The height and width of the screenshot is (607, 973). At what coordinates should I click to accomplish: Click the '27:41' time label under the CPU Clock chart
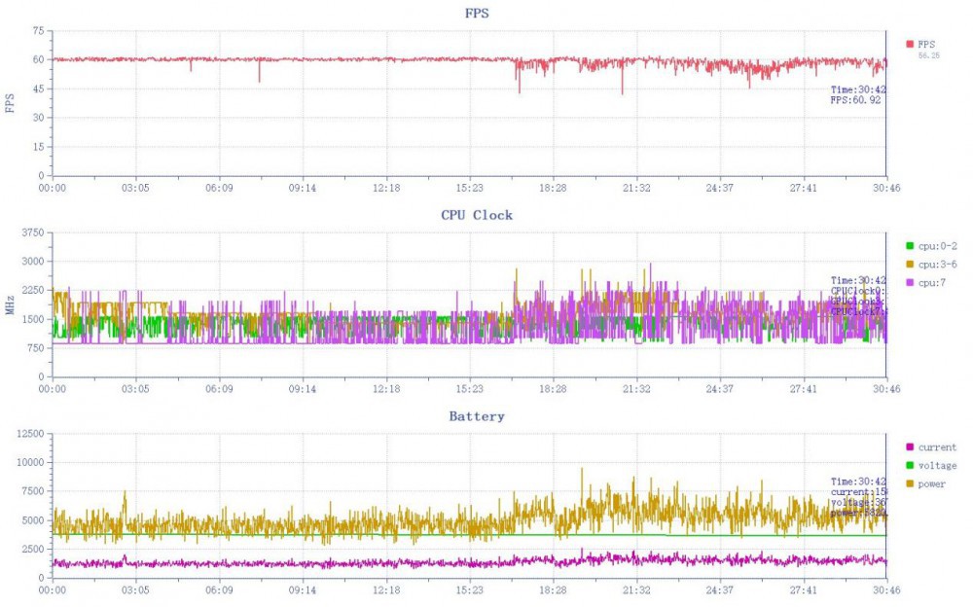click(803, 389)
